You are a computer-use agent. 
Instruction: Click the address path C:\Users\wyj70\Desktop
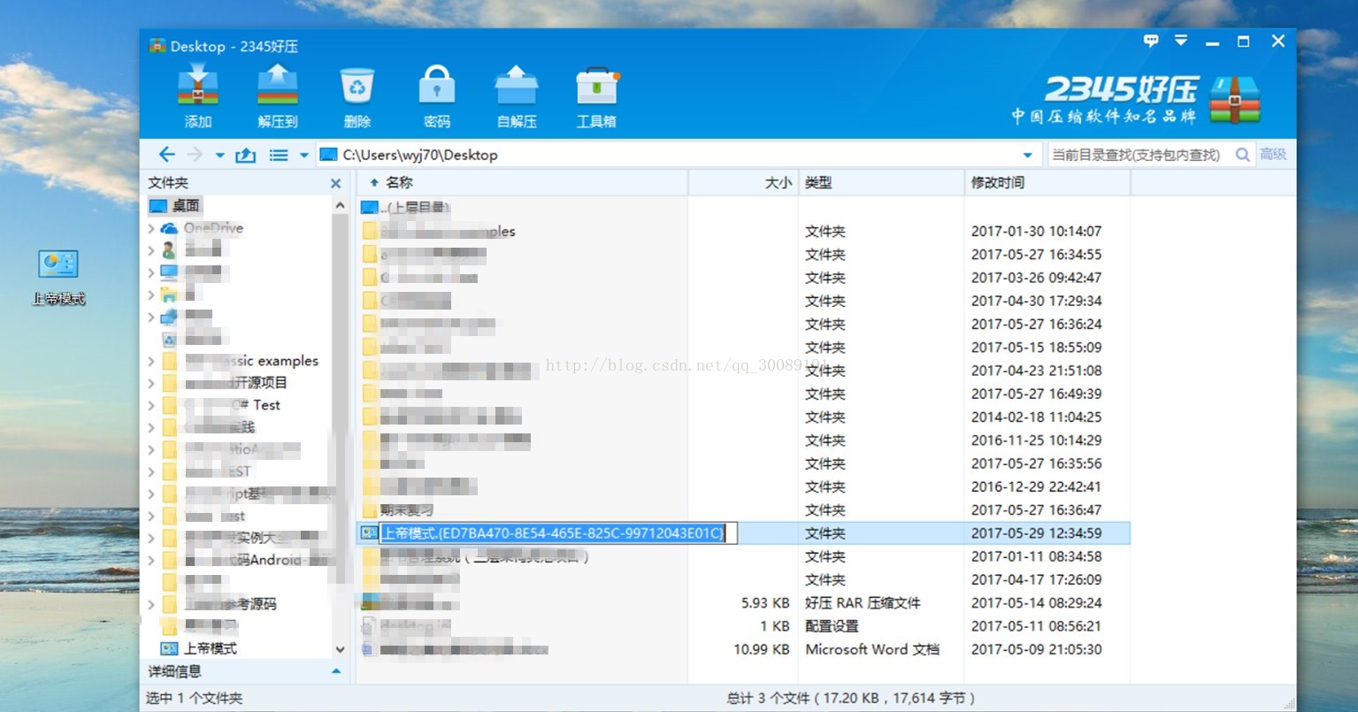420,155
